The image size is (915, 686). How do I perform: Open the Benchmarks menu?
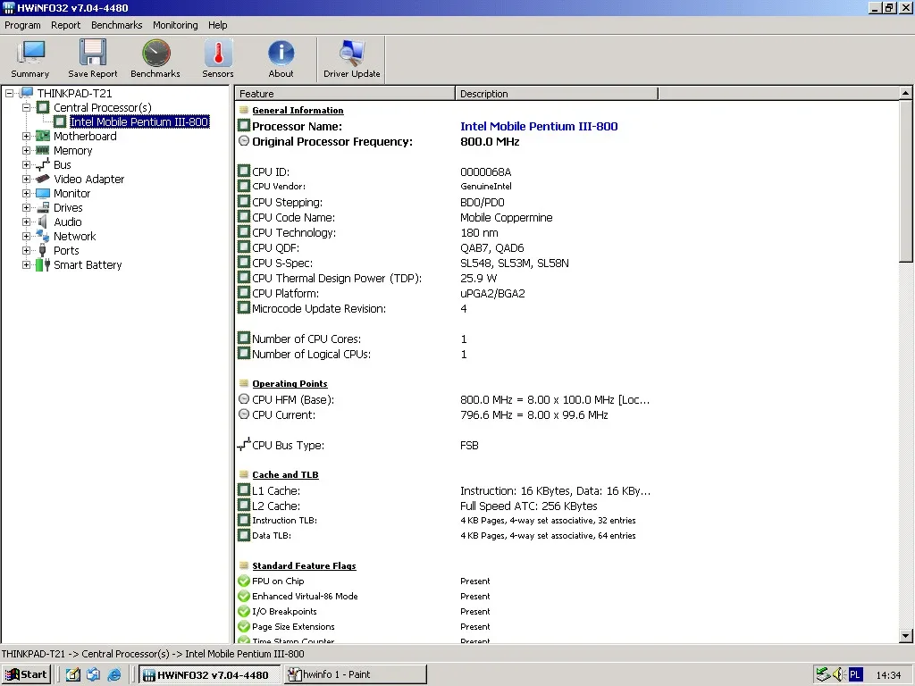pos(117,25)
